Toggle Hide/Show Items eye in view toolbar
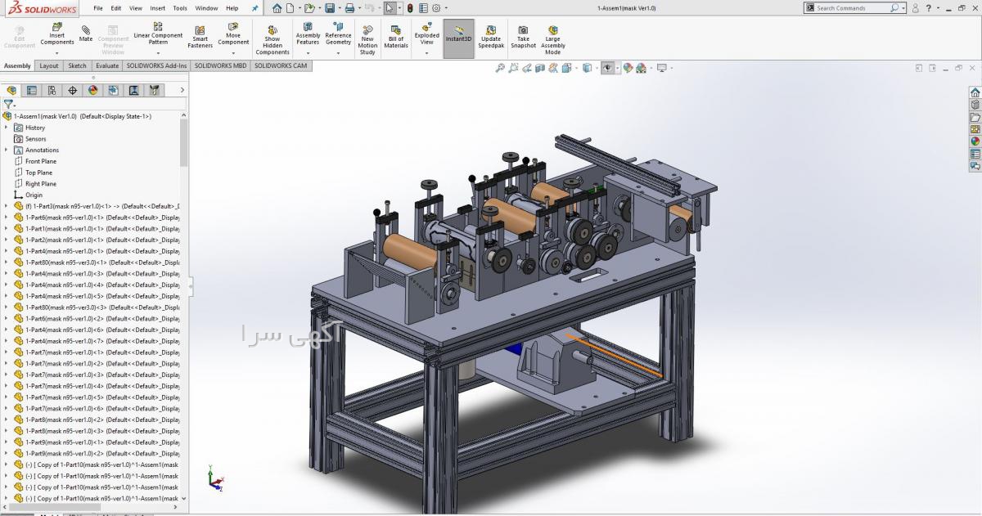 click(608, 68)
